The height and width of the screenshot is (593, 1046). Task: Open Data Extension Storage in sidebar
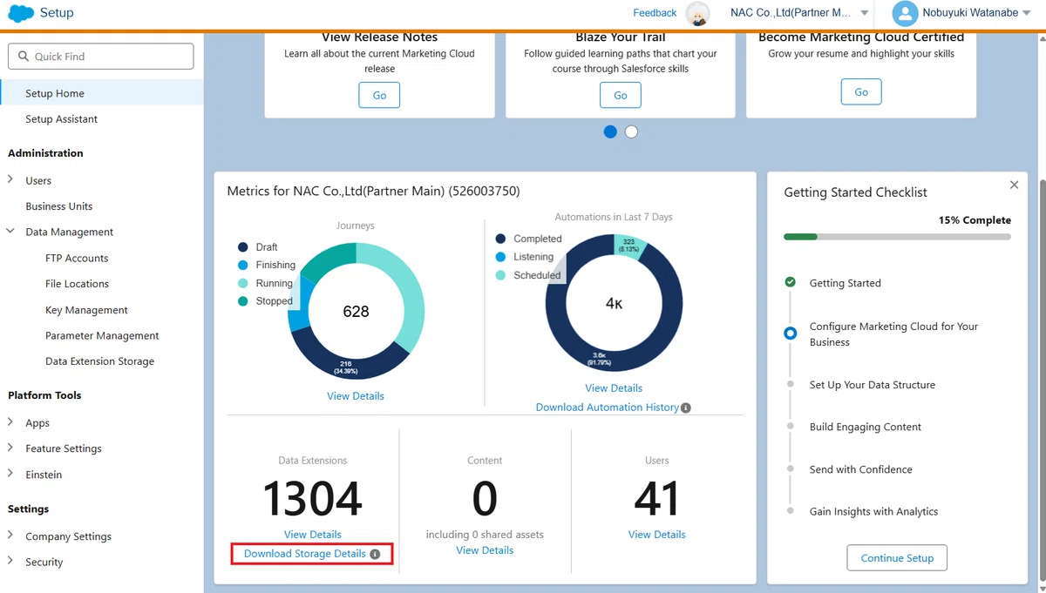coord(99,361)
